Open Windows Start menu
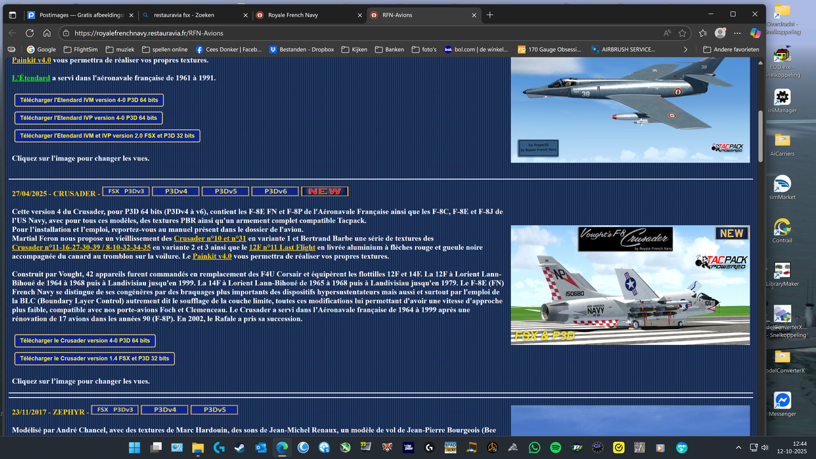Image resolution: width=816 pixels, height=459 pixels. point(135,448)
